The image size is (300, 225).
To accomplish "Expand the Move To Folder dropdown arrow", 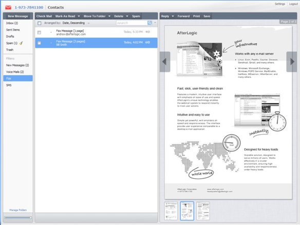I will [x=109, y=16].
